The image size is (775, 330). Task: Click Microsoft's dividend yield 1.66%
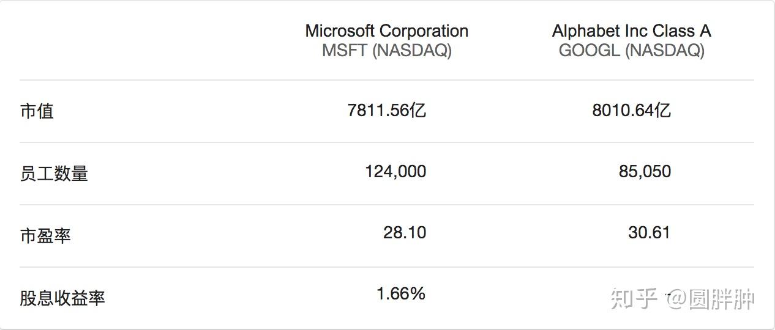coord(400,294)
